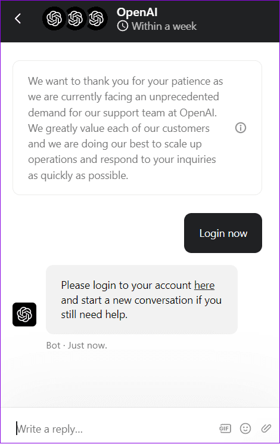Open the info icon on notice card
Screen dimensions: 280x444
241,128
